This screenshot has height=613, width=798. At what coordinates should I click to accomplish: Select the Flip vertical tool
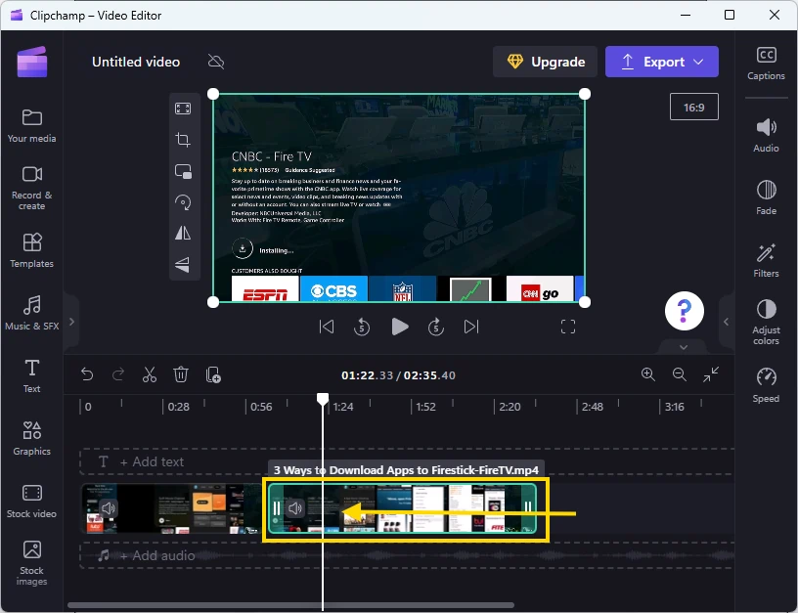point(183,265)
